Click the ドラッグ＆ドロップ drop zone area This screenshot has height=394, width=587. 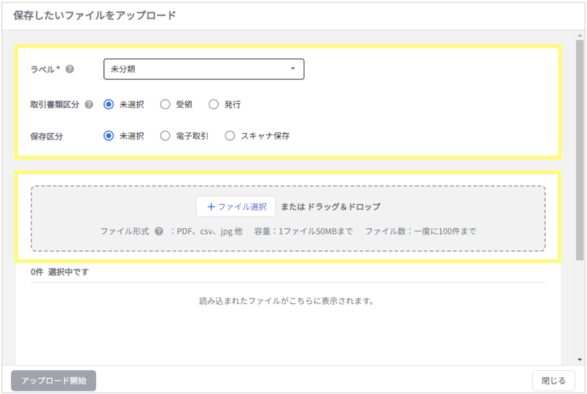288,219
